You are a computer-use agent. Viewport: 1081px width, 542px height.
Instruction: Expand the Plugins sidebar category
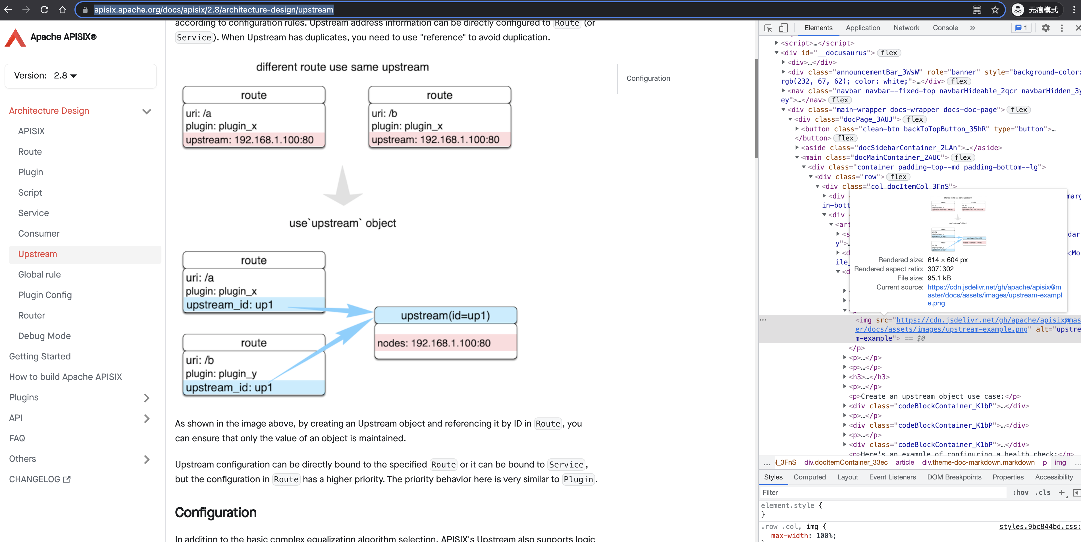click(146, 398)
